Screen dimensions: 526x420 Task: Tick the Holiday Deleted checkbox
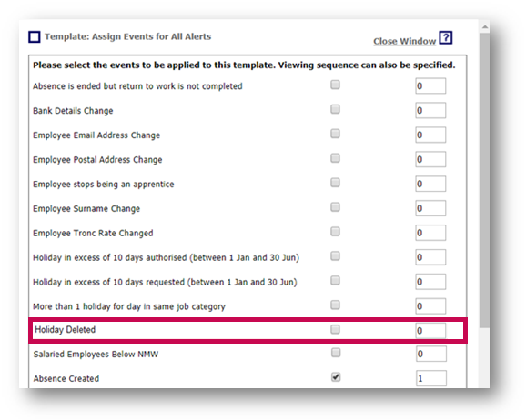click(335, 329)
